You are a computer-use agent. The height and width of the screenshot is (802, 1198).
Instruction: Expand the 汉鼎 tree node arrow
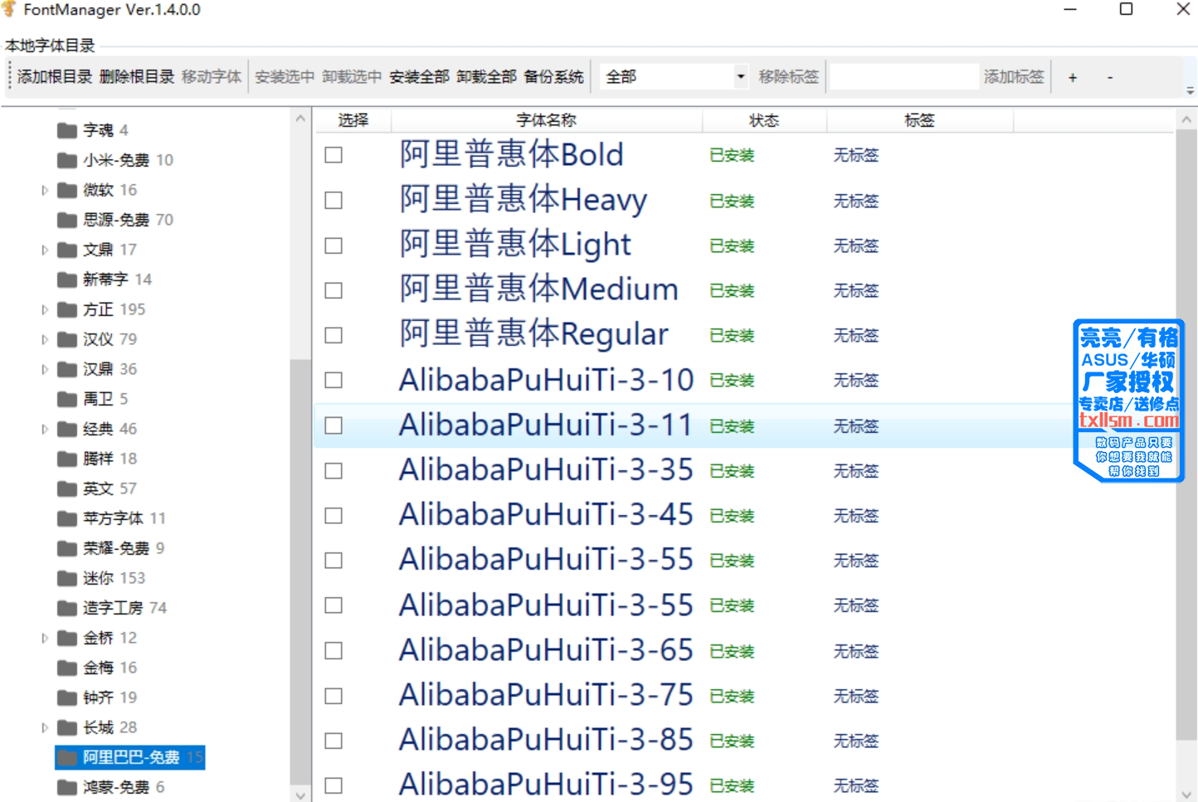point(45,369)
